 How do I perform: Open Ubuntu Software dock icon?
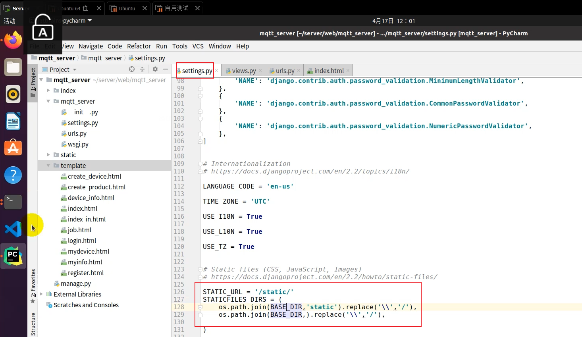(13, 148)
